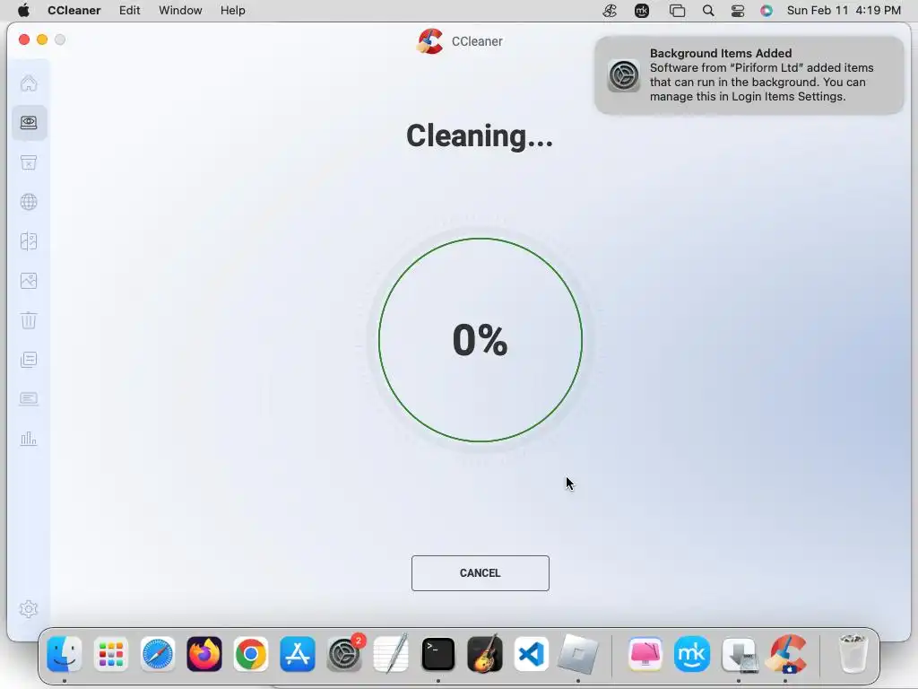The width and height of the screenshot is (918, 689).
Task: Click the CCleaner logo in title bar
Action: (x=430, y=41)
